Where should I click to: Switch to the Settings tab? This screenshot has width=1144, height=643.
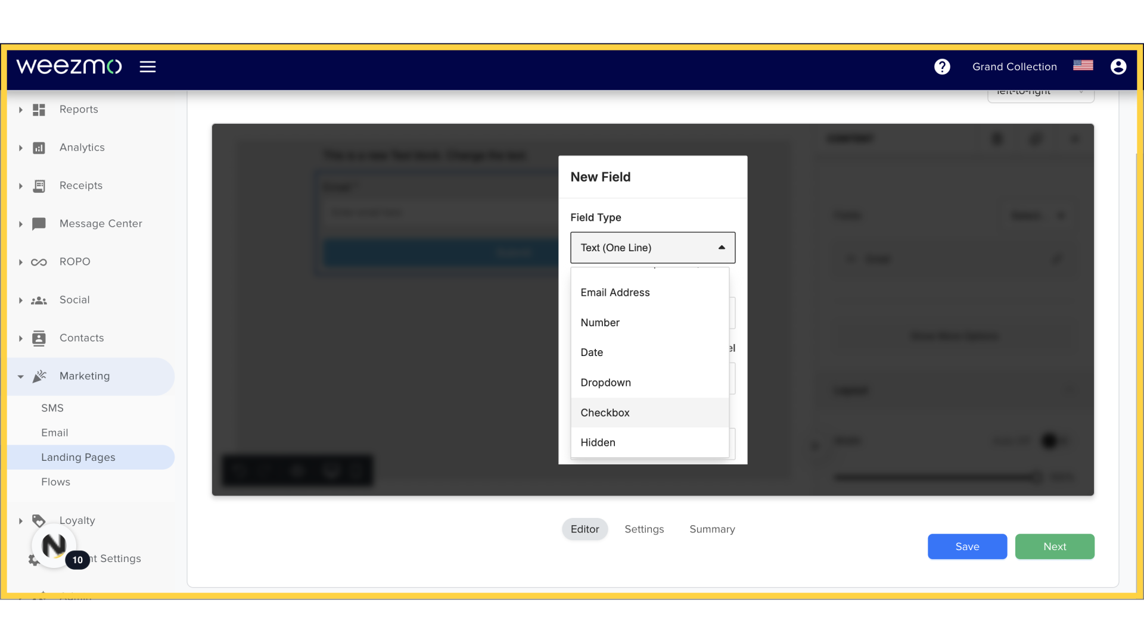[x=644, y=529]
